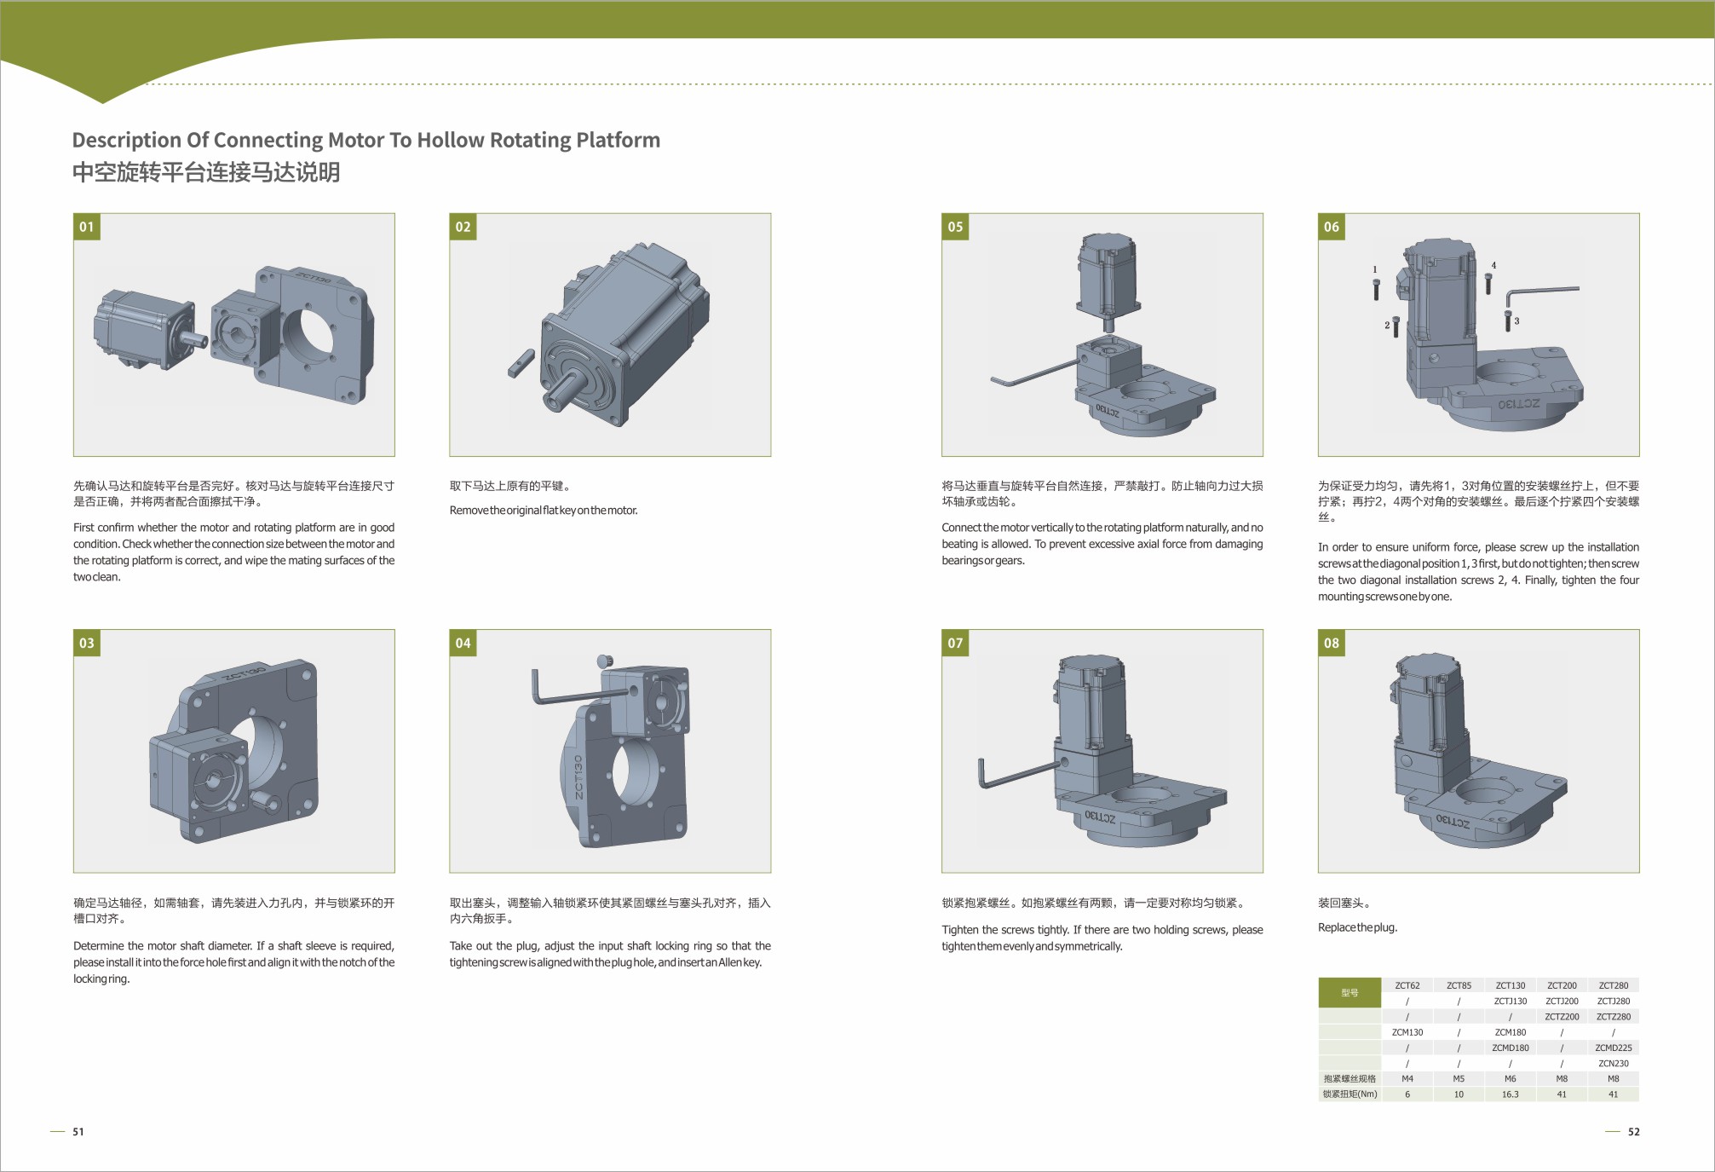Click the torque value 10 cell
The height and width of the screenshot is (1172, 1715).
coord(1459,1094)
